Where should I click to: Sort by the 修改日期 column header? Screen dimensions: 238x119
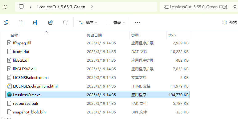tap(94, 35)
